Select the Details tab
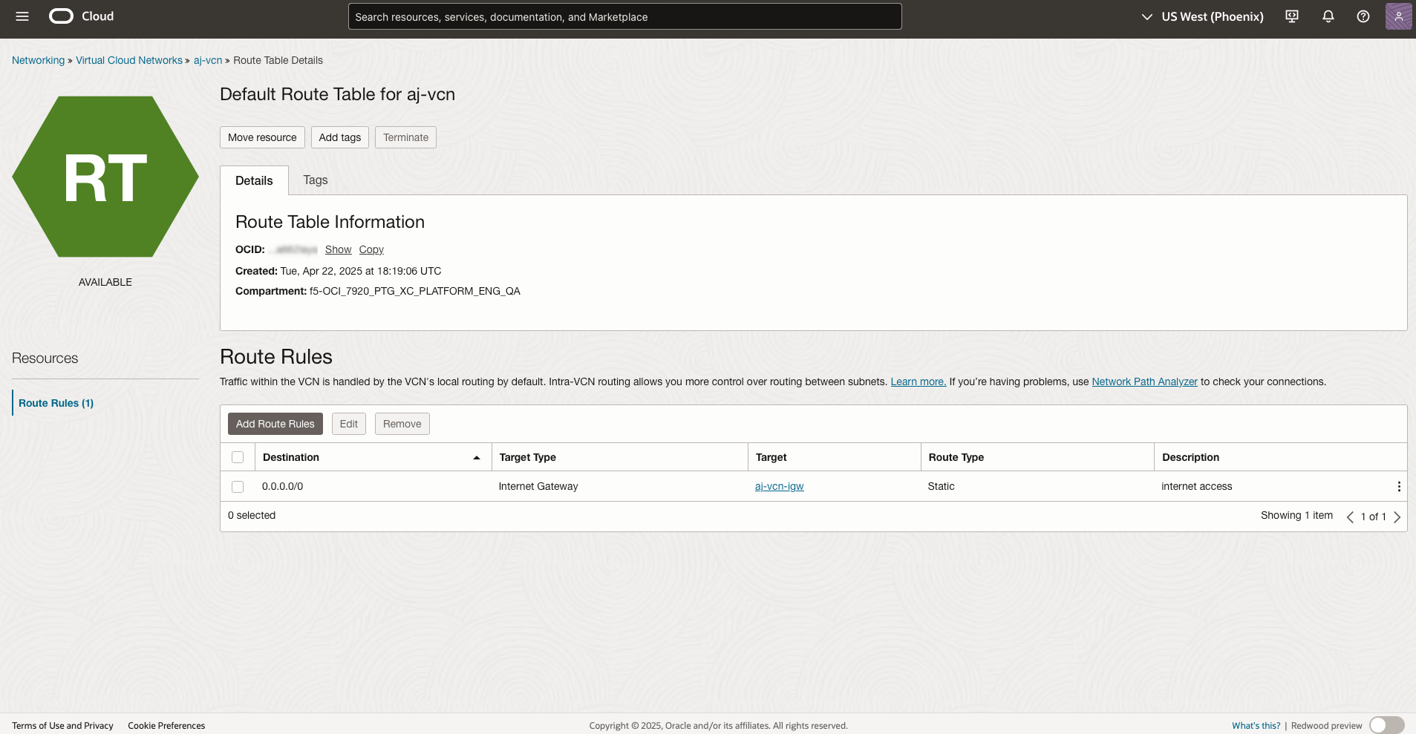Viewport: 1416px width, 734px height. (254, 180)
